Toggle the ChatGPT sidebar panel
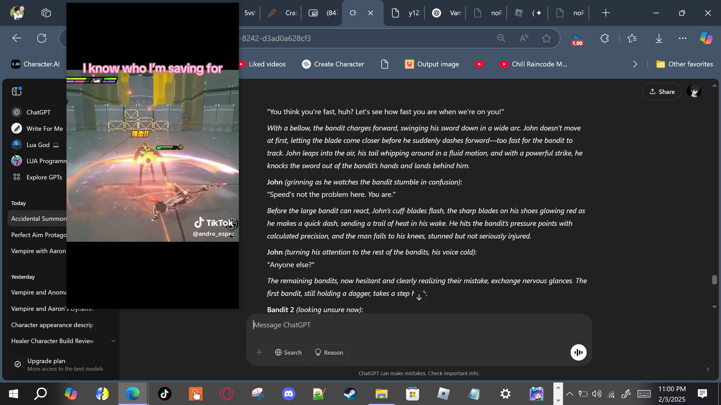Viewport: 721px width, 405px height. 17,91
